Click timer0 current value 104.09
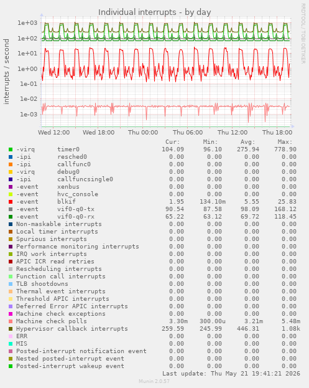 [x=173, y=149]
